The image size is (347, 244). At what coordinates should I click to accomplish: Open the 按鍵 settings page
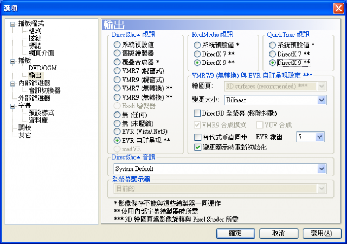pyautogui.click(x=35, y=38)
